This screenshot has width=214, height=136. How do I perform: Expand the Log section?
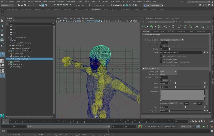pyautogui.click(x=143, y=117)
